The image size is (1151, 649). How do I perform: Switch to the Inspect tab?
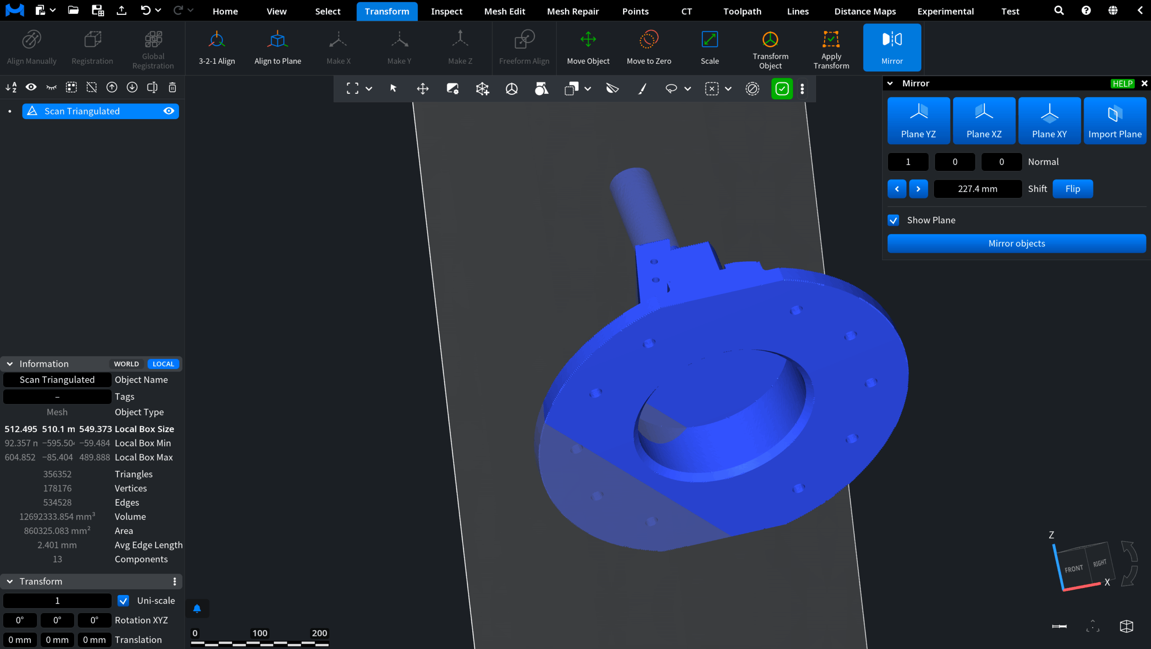446,11
